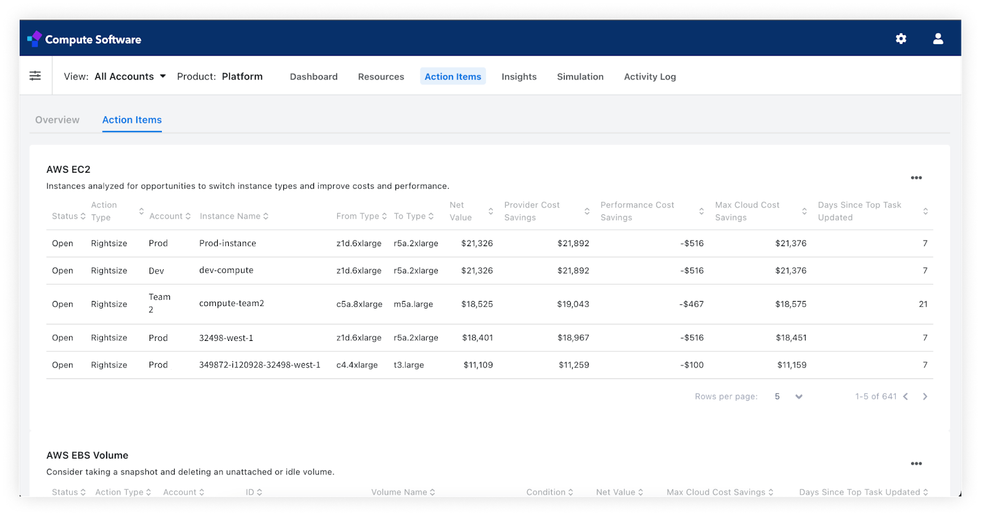This screenshot has width=981, height=516.
Task: Click the $11,259 provider cost savings cell
Action: click(x=574, y=365)
